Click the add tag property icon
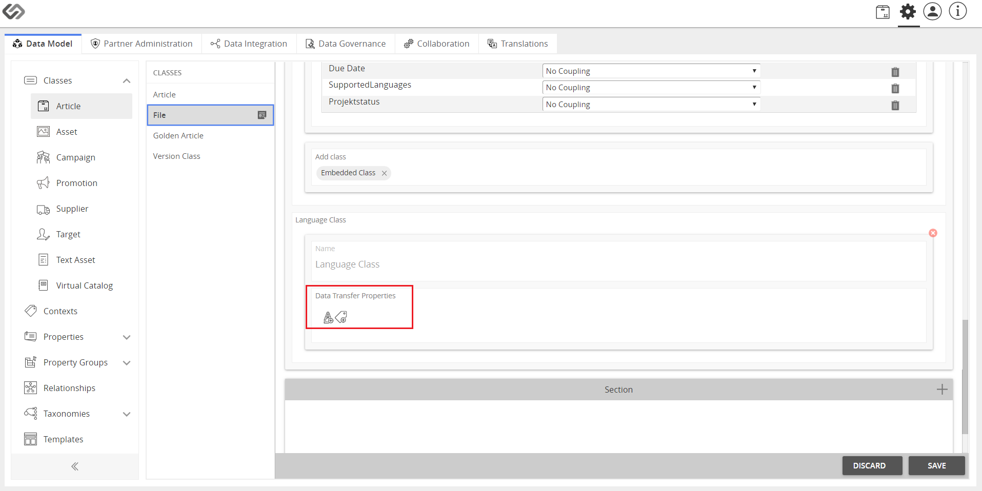 click(341, 317)
